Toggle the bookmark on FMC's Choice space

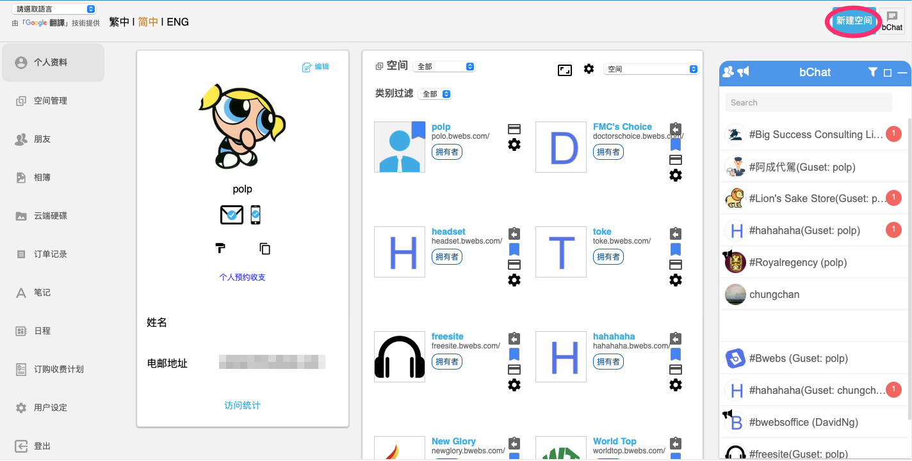click(676, 145)
